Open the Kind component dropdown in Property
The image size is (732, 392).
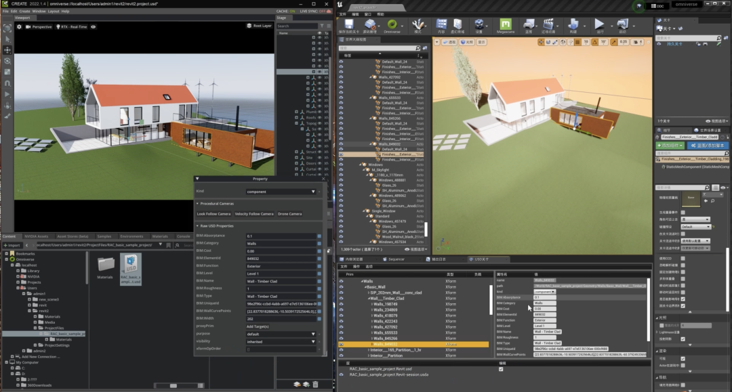click(281, 192)
